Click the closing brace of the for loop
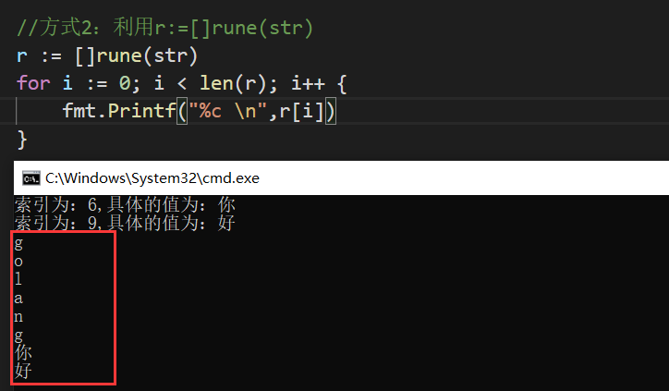Viewport: 669px width, 391px height. click(x=22, y=140)
